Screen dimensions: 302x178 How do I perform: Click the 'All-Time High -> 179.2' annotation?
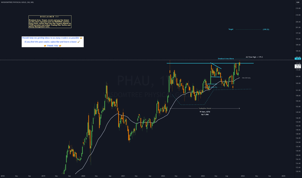(254, 57)
